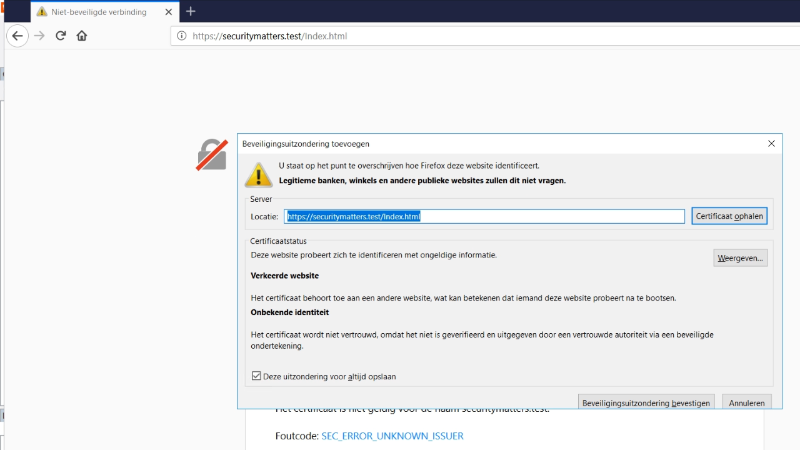Toggle 'Deze uitzondering voor altijd opslaan' checkbox
Viewport: 800px width, 450px height.
point(256,376)
